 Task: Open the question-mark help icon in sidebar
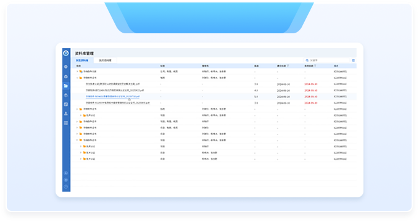66,186
